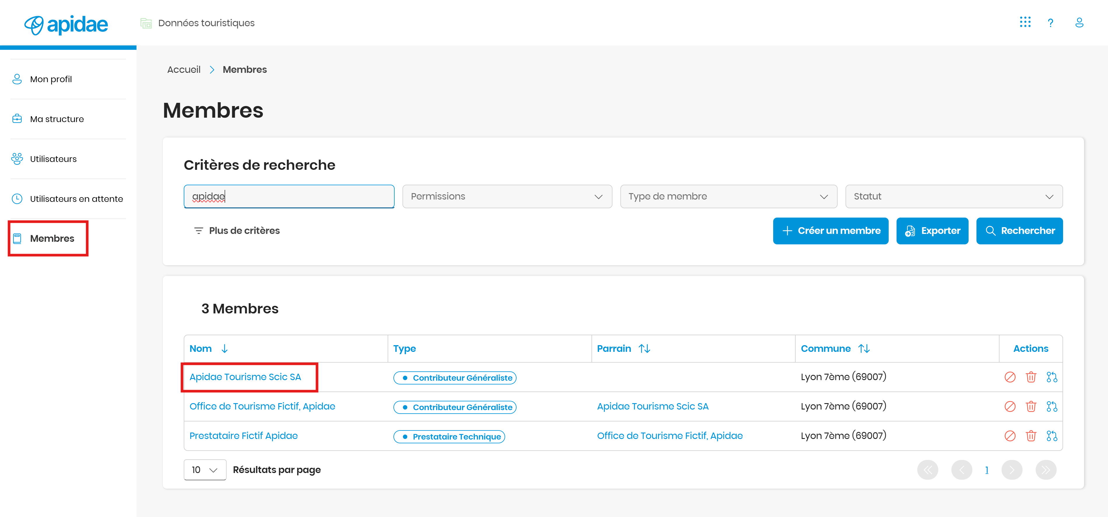
Task: Click Accueil breadcrumb link
Action: click(x=184, y=70)
